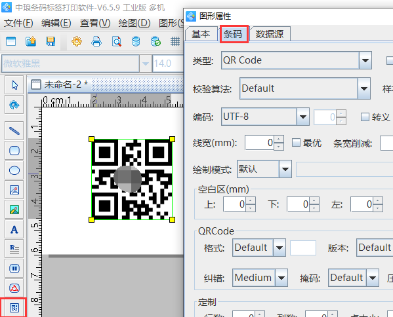Select the red triangle shape tool
This screenshot has width=393, height=317.
(14, 288)
